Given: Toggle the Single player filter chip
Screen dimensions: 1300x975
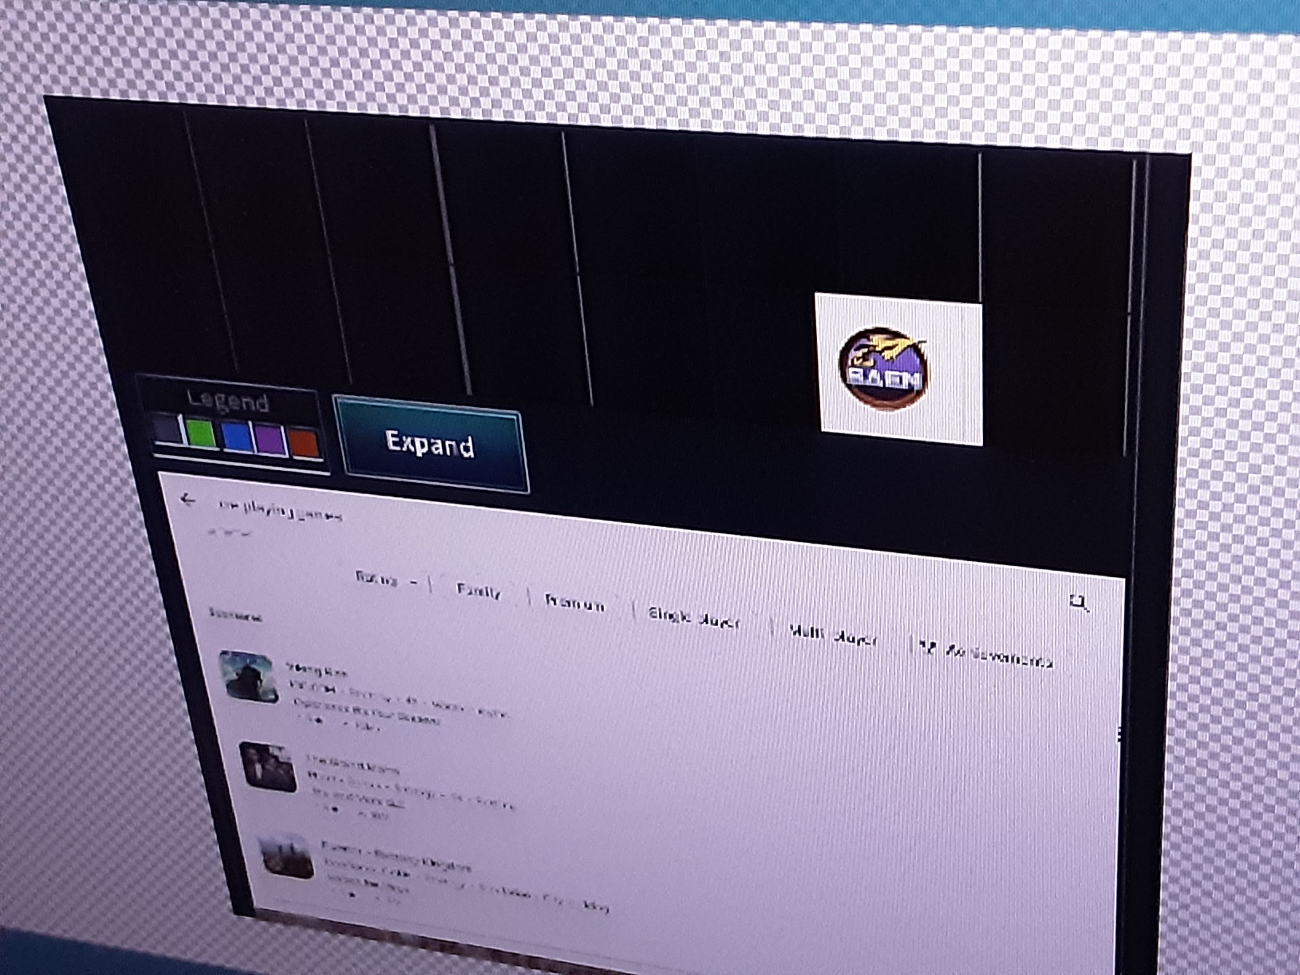Looking at the screenshot, I should [x=693, y=618].
